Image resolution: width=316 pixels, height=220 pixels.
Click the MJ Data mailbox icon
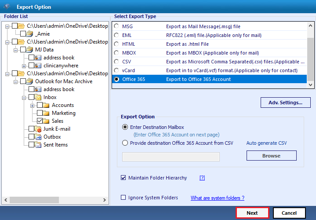pyautogui.click(x=29, y=49)
